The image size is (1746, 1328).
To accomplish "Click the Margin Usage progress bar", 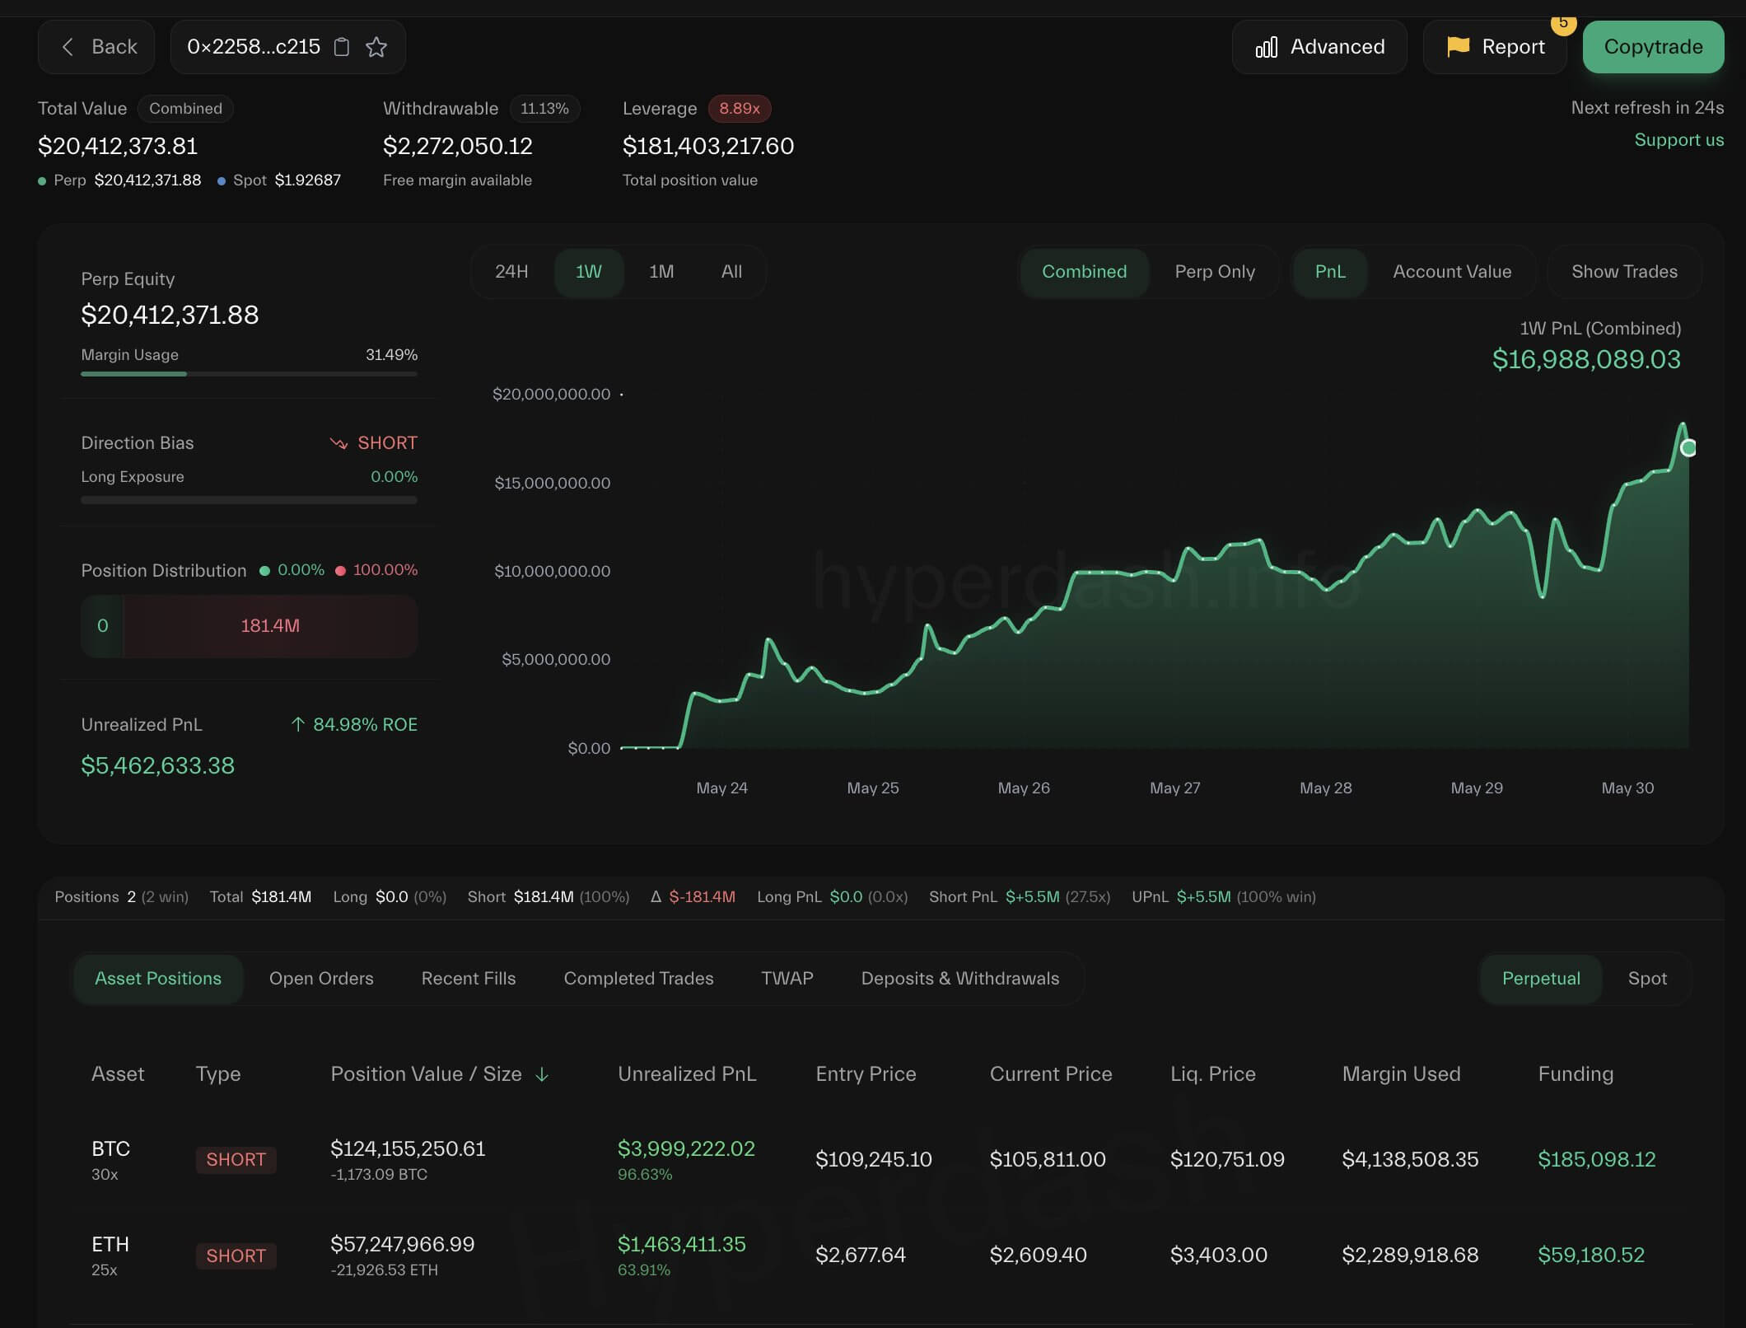I will tap(249, 373).
